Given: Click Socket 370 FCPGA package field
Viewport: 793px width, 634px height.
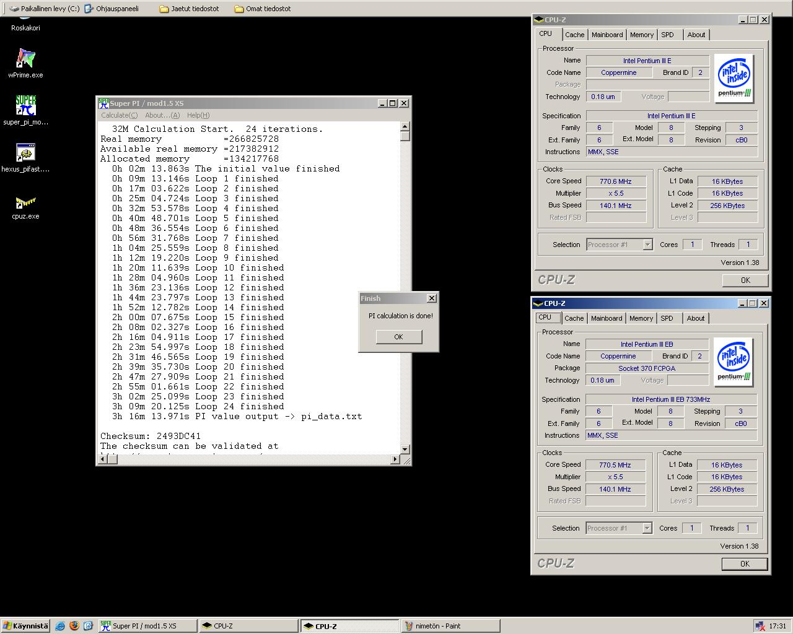Looking at the screenshot, I should click(x=647, y=368).
